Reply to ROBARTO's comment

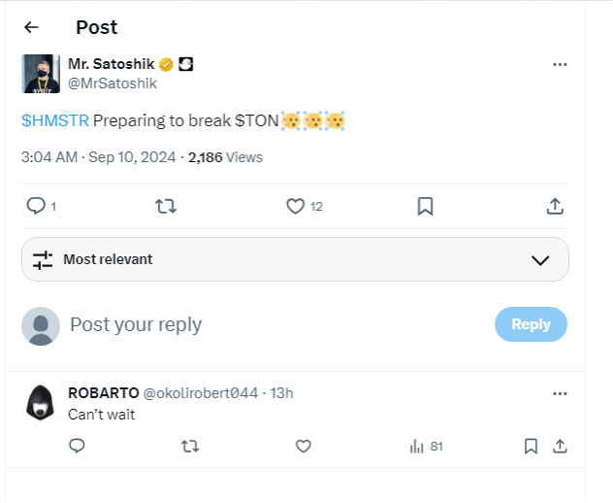click(78, 446)
